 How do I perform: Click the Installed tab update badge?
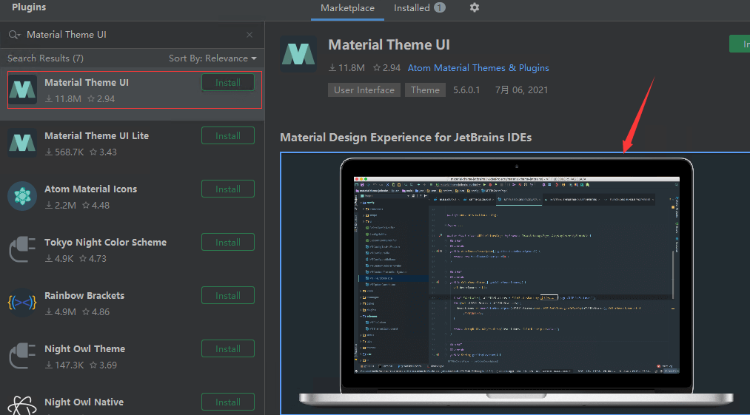tap(440, 7)
